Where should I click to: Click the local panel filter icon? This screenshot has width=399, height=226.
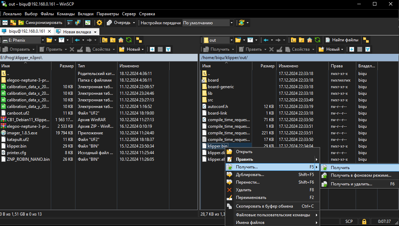tap(62, 40)
